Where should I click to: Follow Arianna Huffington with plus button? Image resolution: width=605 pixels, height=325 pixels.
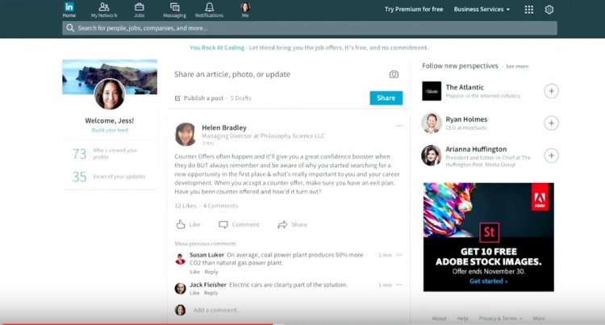(x=552, y=156)
